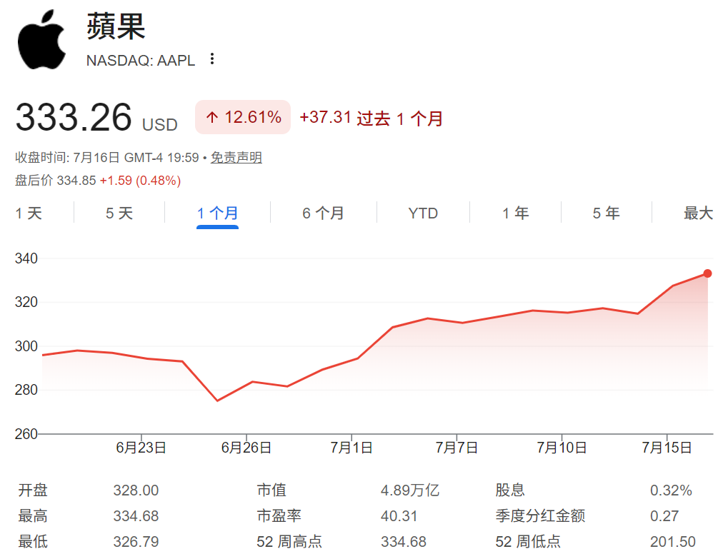Switch to the 5 天 range tab
718x554 pixels.
coord(119,213)
